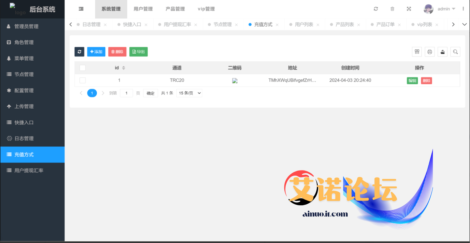This screenshot has height=243, width=470.
Task: Close the 日志管理 tab
Action: pos(105,25)
